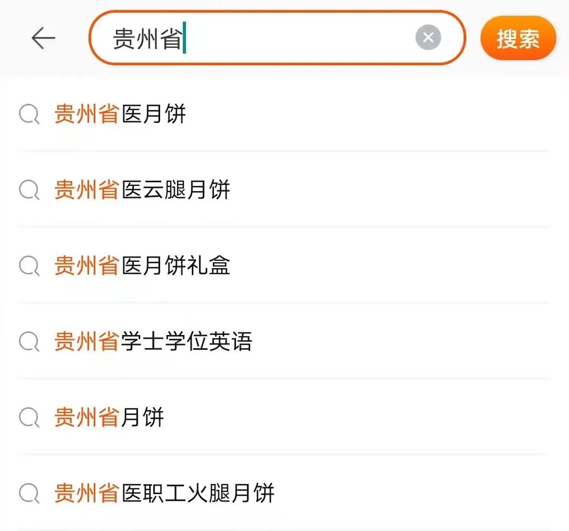569x531 pixels.
Task: Select the suggestion 贵州省学士学位英语
Action: tap(154, 342)
